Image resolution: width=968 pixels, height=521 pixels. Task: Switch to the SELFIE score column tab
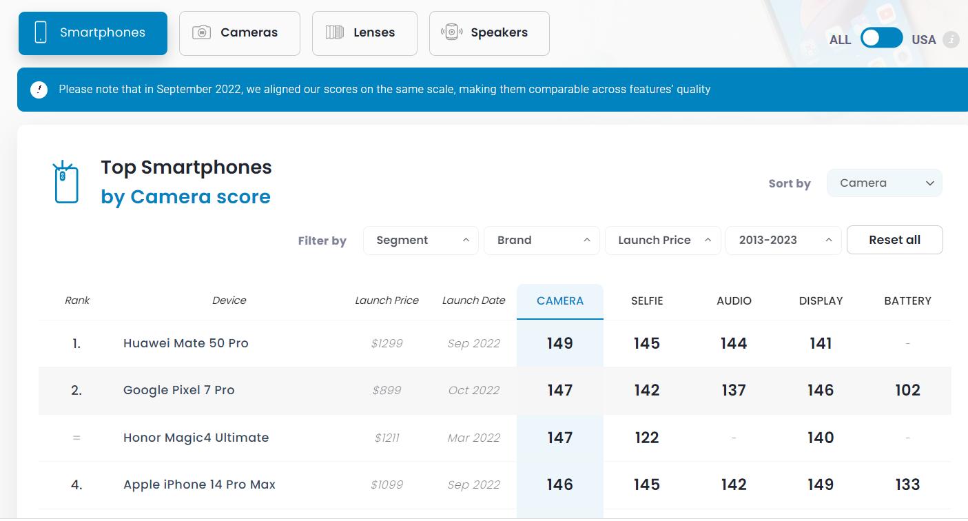(646, 301)
